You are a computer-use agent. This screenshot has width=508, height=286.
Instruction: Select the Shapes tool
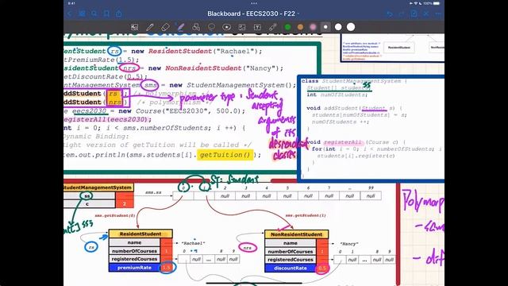coord(196,27)
